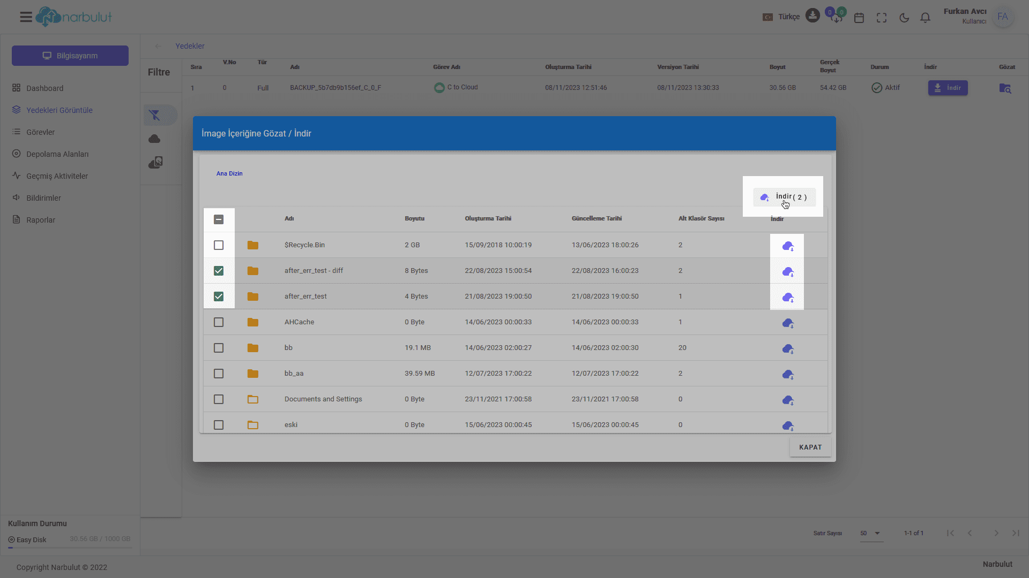Uncheck the after_err_test - diff checkbox

(219, 271)
